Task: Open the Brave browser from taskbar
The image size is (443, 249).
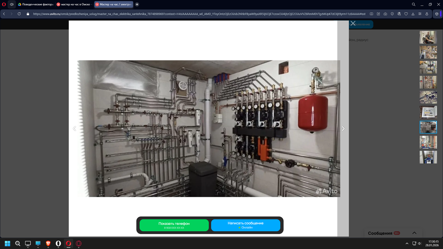Action: 48,243
